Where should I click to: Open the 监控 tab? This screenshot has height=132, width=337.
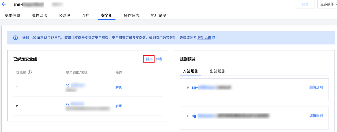[x=86, y=16]
